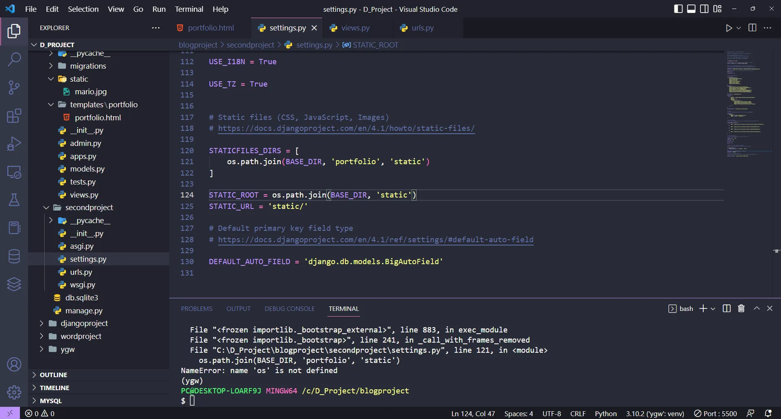Open manage.py in the explorer
This screenshot has height=419, width=781.
point(84,311)
